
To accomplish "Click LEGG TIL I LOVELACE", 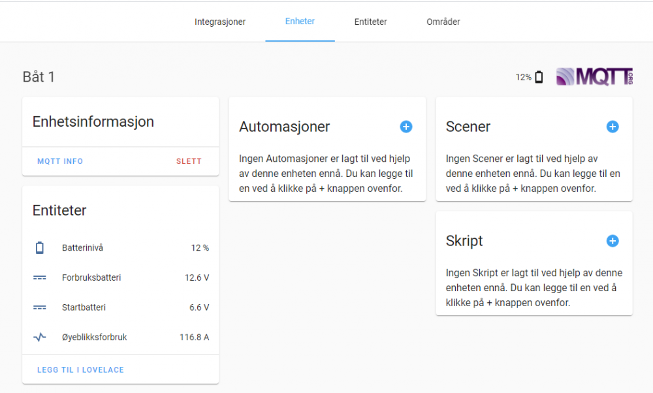I will pyautogui.click(x=80, y=370).
